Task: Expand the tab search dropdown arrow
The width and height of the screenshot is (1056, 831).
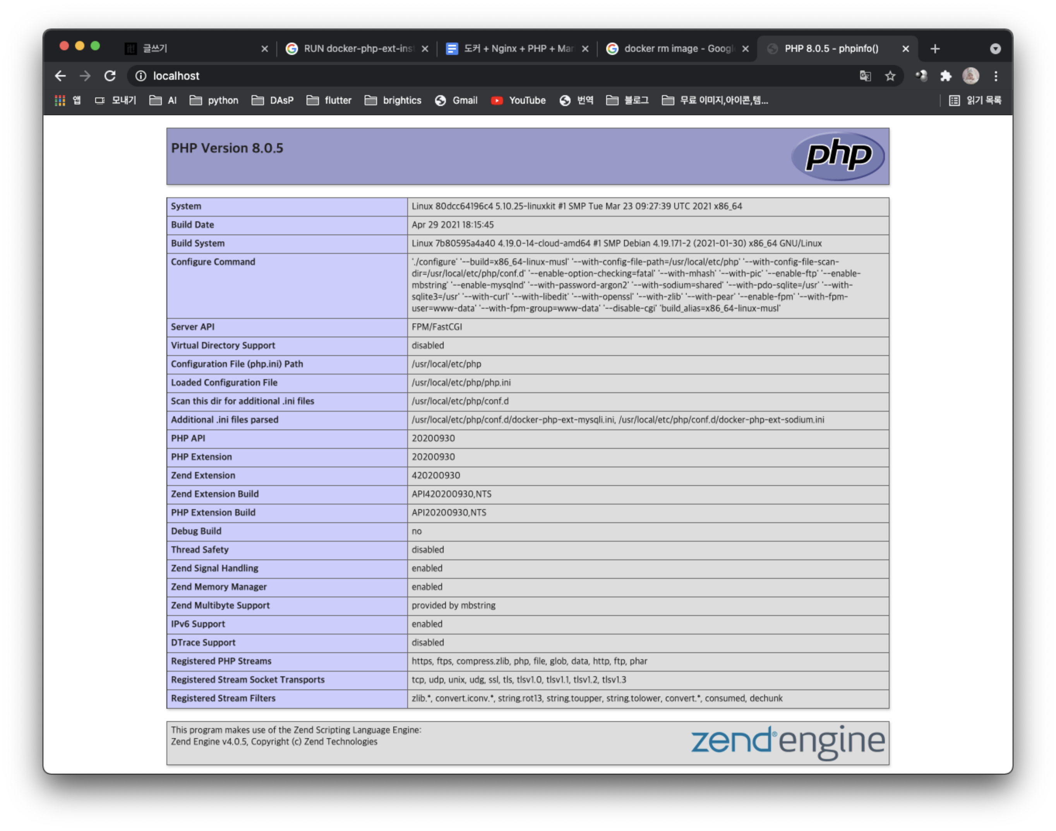Action: [995, 49]
